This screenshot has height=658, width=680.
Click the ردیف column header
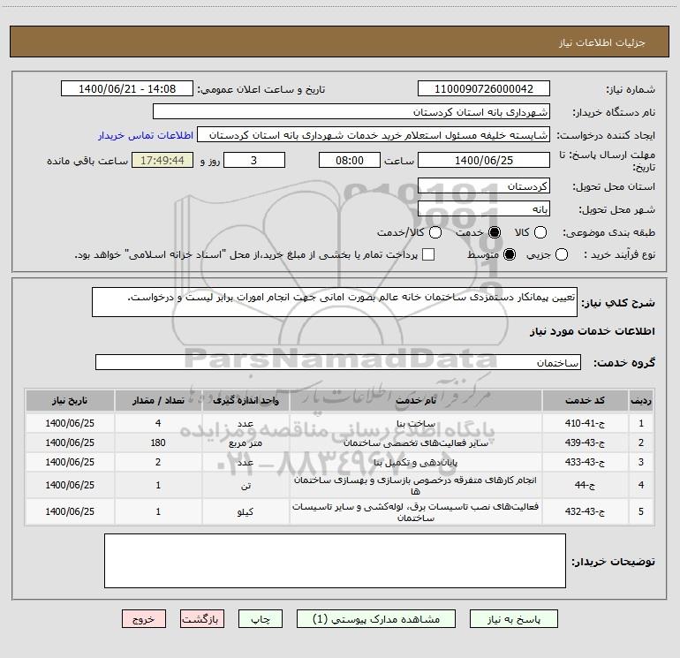[x=641, y=400]
